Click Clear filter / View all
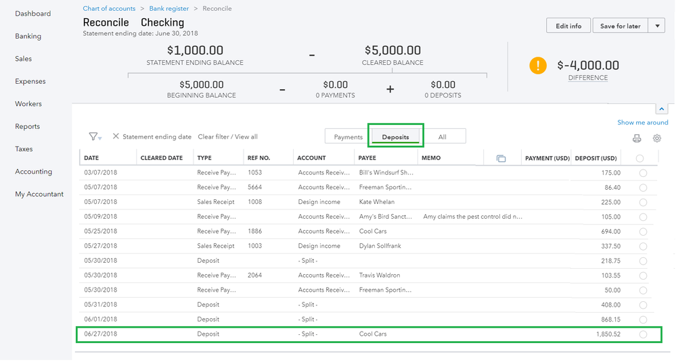 (227, 136)
